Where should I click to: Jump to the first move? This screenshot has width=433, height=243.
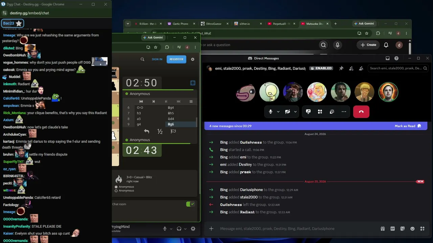tap(141, 101)
